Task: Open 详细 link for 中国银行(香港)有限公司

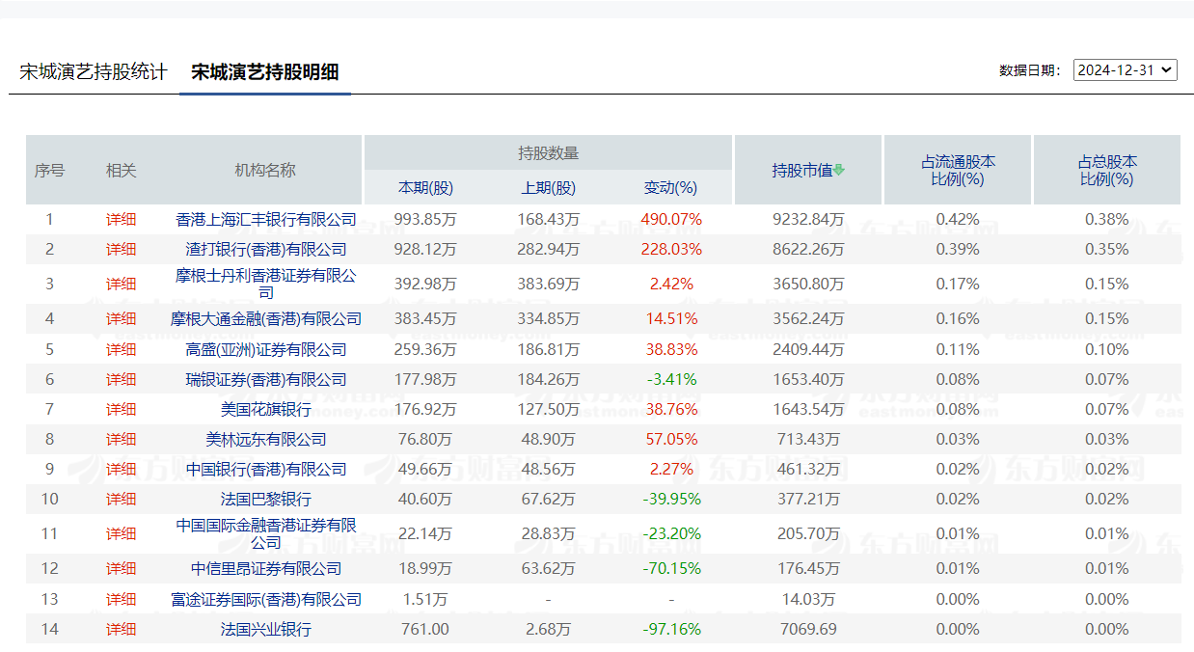Action: (122, 469)
